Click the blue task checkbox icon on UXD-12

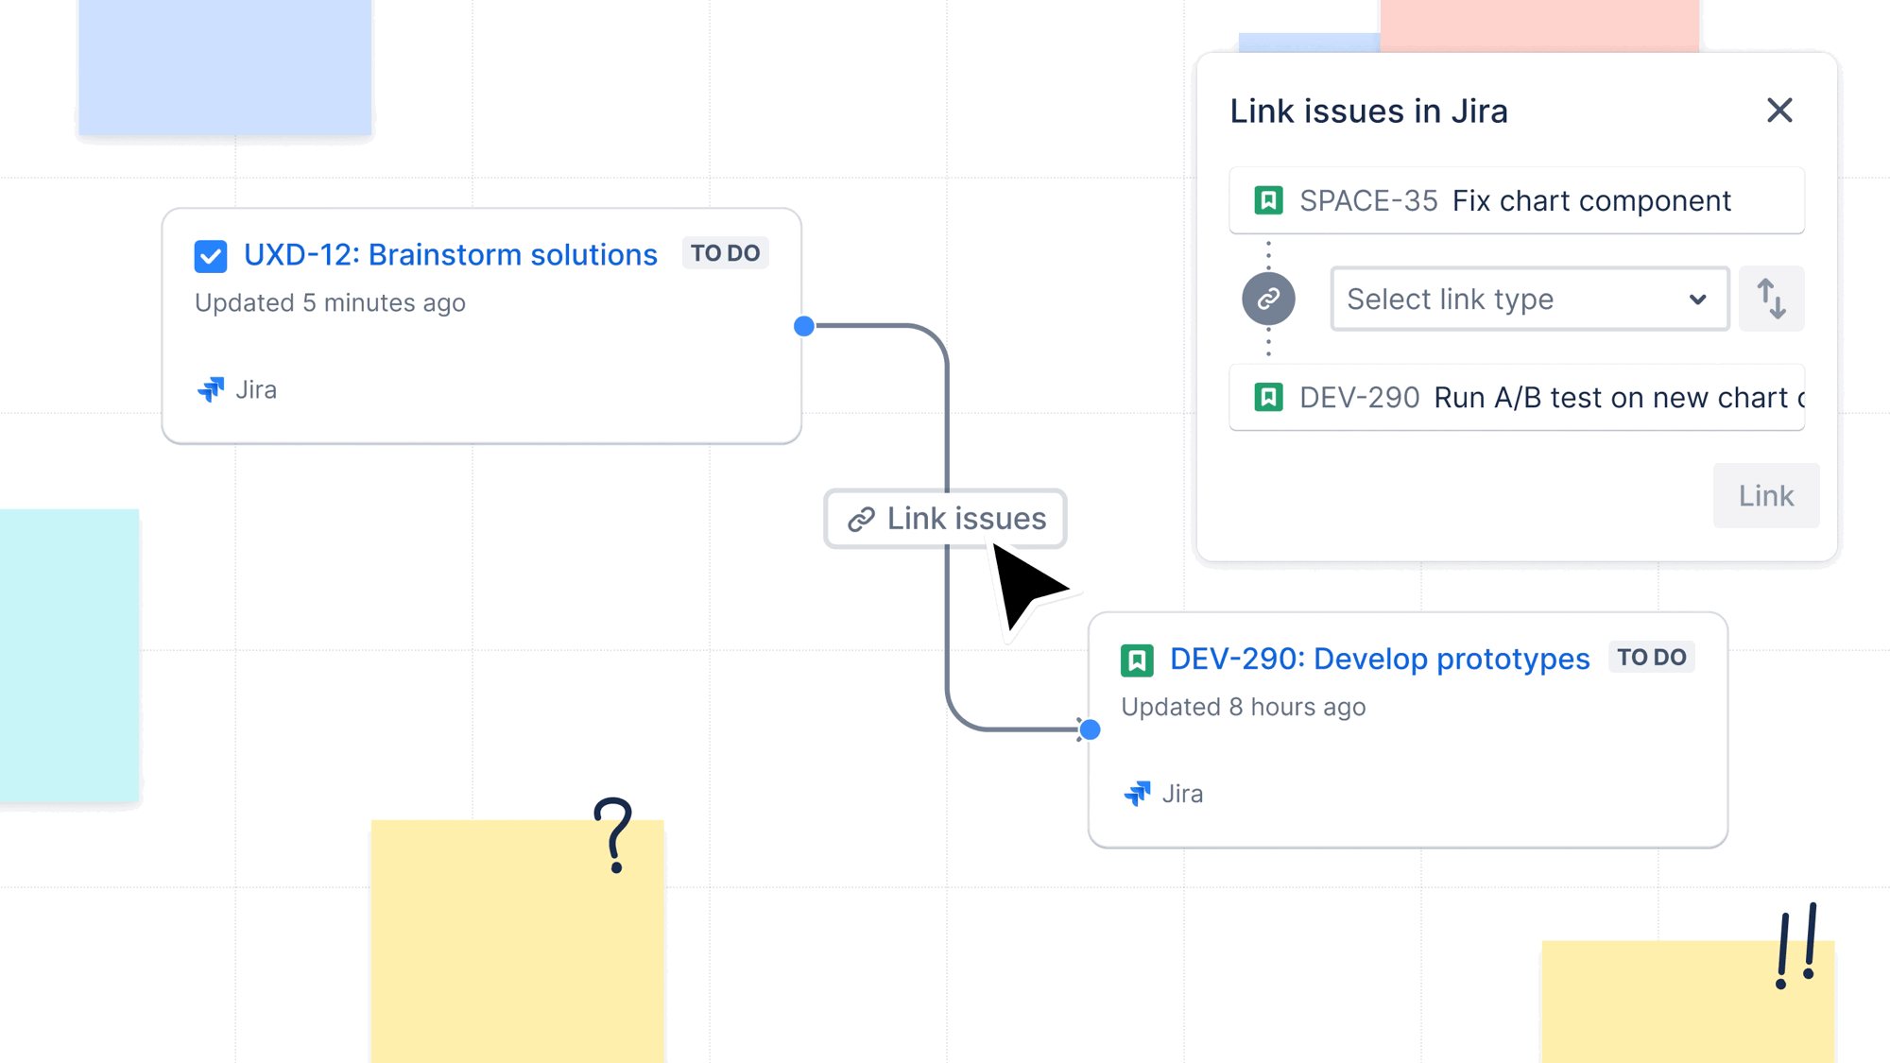point(211,255)
